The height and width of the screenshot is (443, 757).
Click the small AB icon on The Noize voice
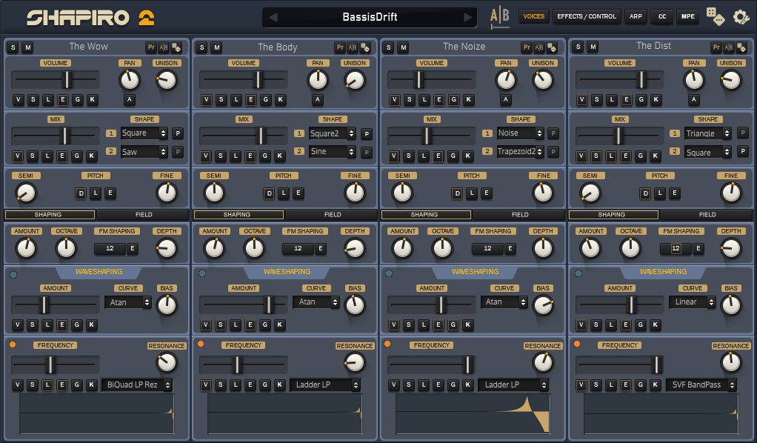[540, 47]
